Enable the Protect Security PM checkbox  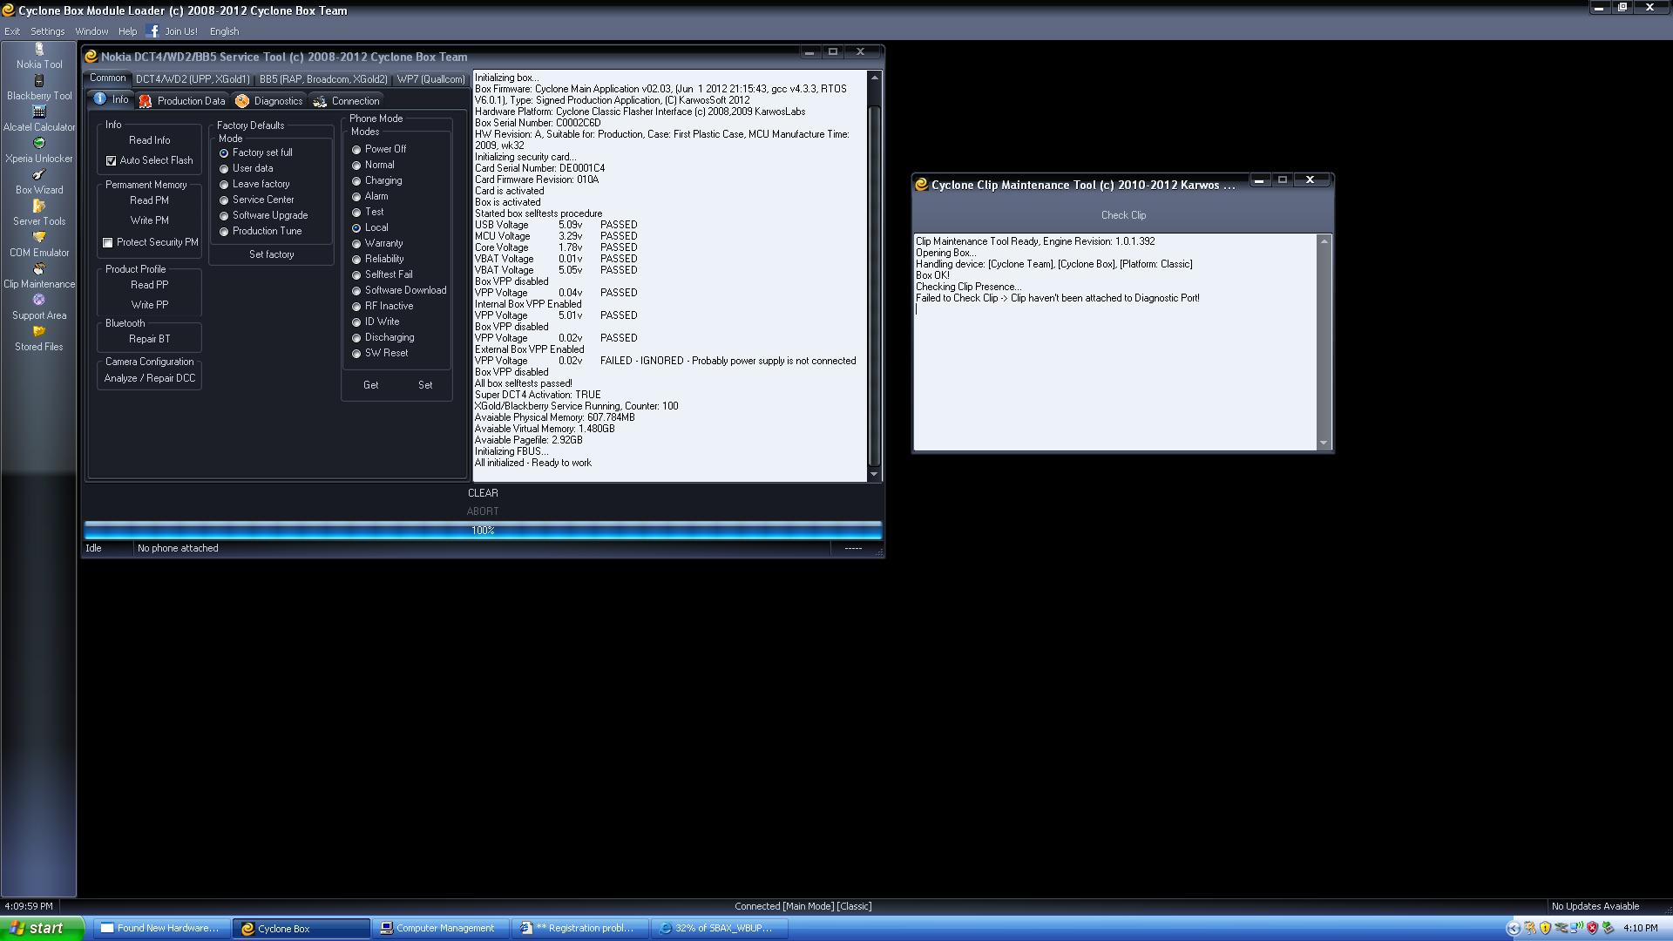click(x=108, y=243)
